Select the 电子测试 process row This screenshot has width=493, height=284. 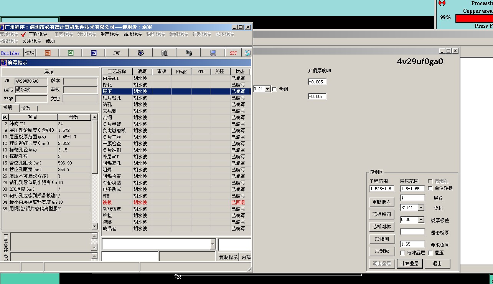pyautogui.click(x=176, y=189)
